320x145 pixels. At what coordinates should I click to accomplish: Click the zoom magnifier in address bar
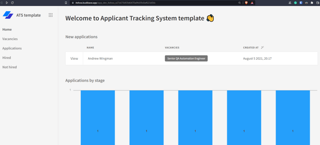click(240, 3)
